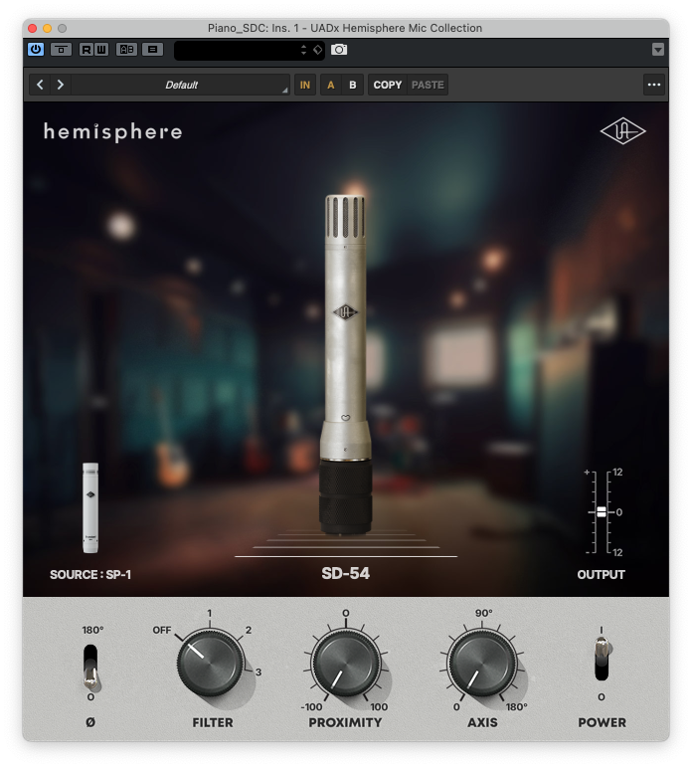Enable Write automation W button
Image resolution: width=692 pixels, height=768 pixels.
pyautogui.click(x=100, y=50)
